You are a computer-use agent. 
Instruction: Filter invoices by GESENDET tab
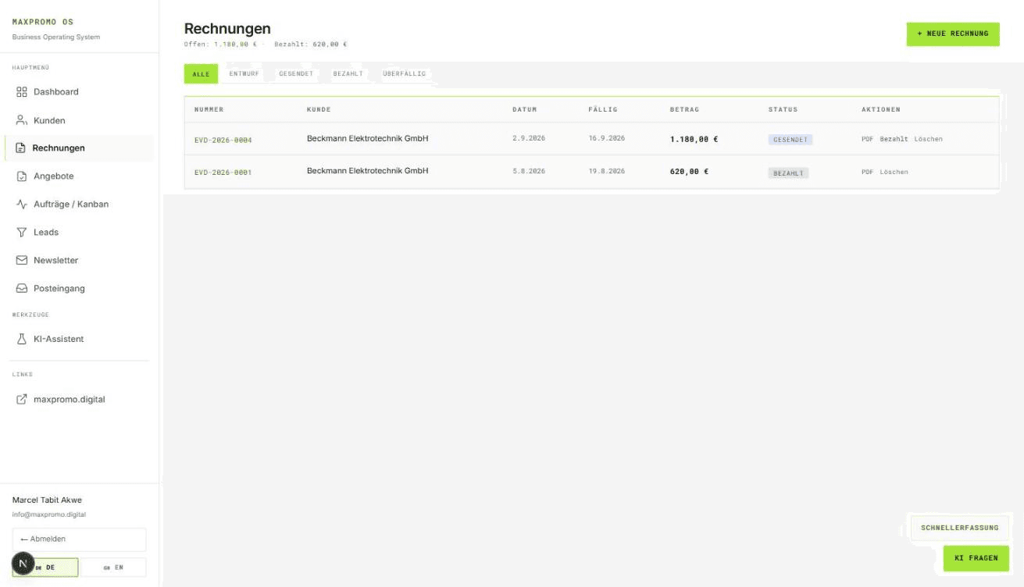[296, 74]
